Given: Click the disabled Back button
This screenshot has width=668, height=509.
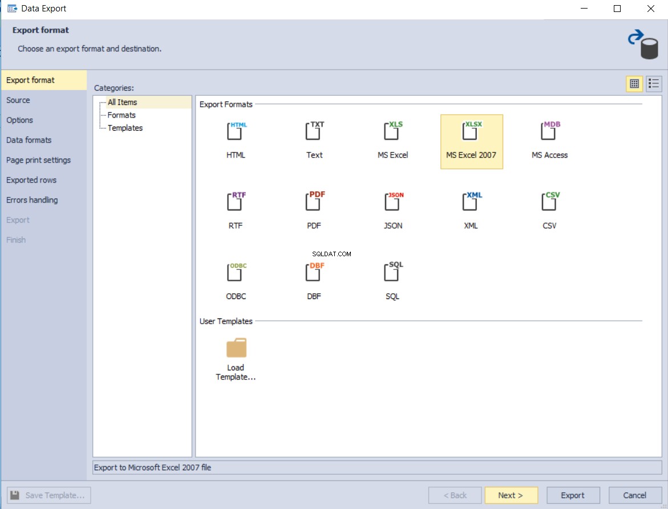Looking at the screenshot, I should tap(455, 495).
